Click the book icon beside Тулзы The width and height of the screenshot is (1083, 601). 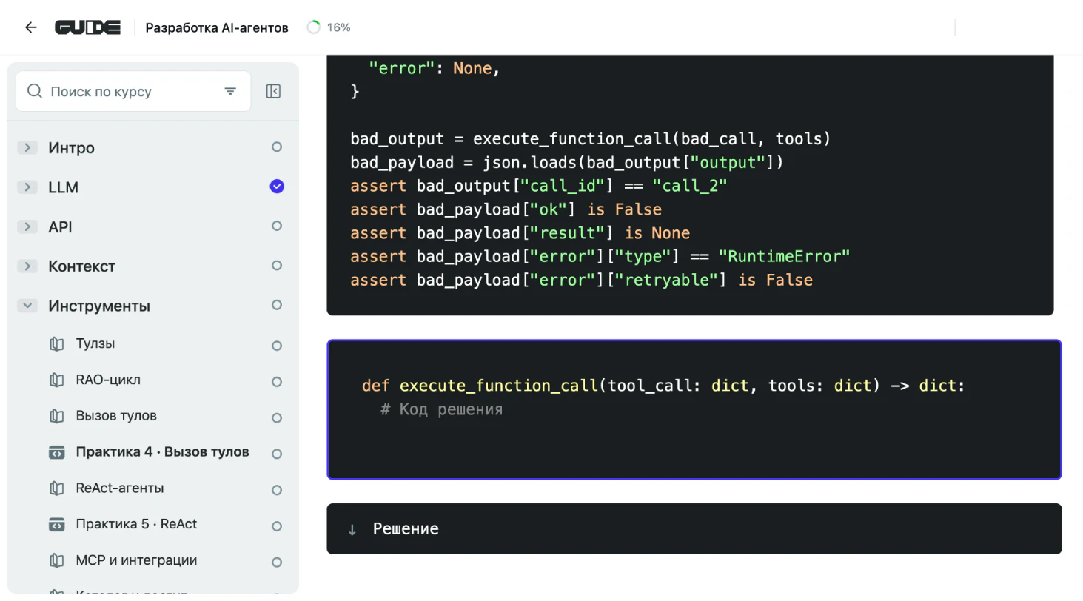pyautogui.click(x=57, y=344)
